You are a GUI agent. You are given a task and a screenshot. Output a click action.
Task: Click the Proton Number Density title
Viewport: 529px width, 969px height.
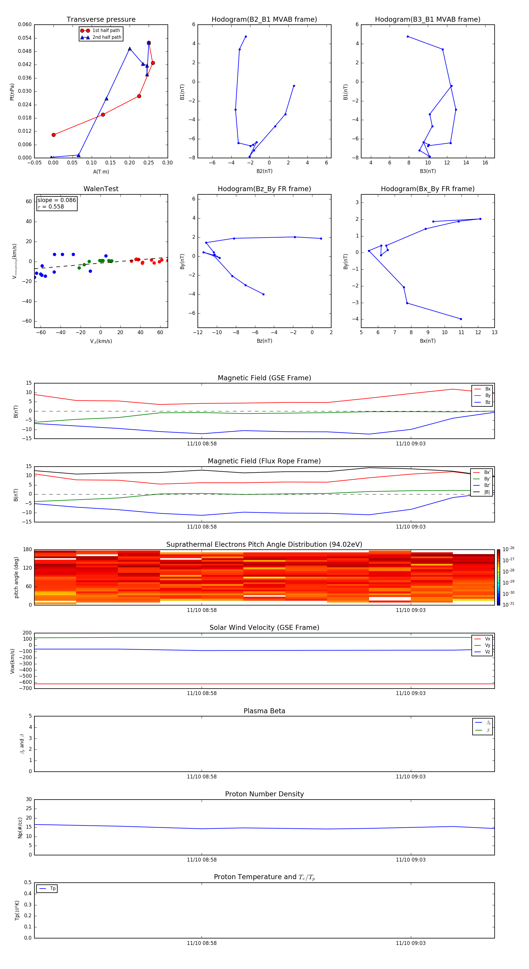[264, 794]
